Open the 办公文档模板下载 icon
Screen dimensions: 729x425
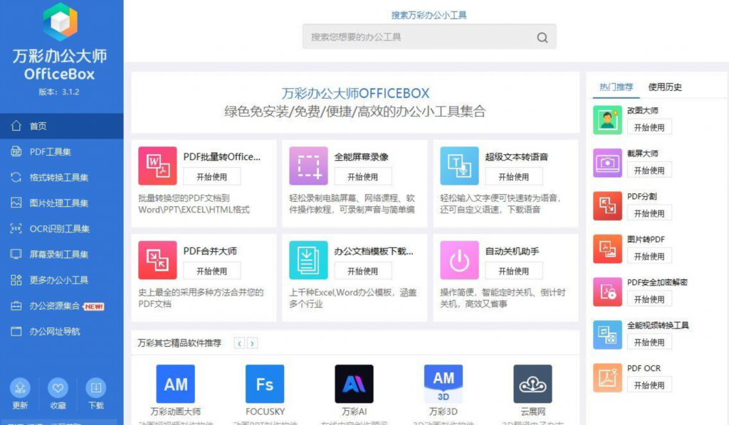pyautogui.click(x=309, y=260)
